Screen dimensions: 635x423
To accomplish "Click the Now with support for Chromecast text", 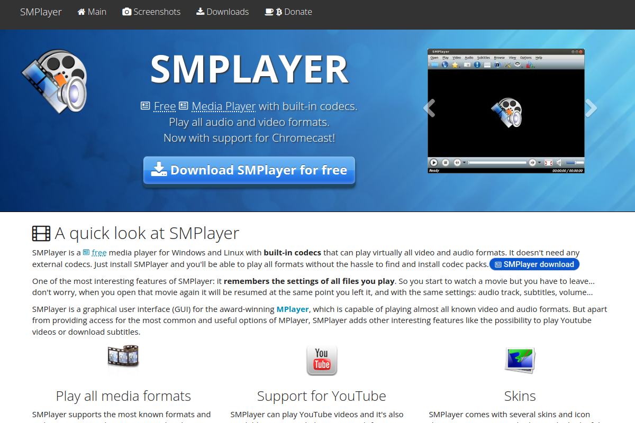I will pos(249,138).
